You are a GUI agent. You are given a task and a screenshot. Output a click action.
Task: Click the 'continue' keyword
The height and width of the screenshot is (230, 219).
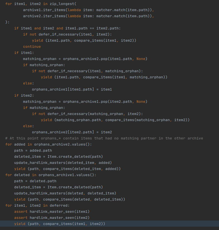click(x=32, y=47)
